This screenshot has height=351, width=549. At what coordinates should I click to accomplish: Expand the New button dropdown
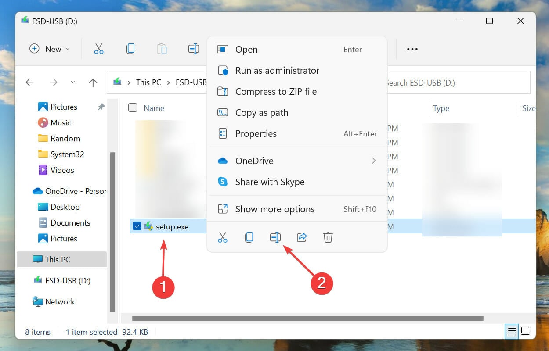point(69,49)
